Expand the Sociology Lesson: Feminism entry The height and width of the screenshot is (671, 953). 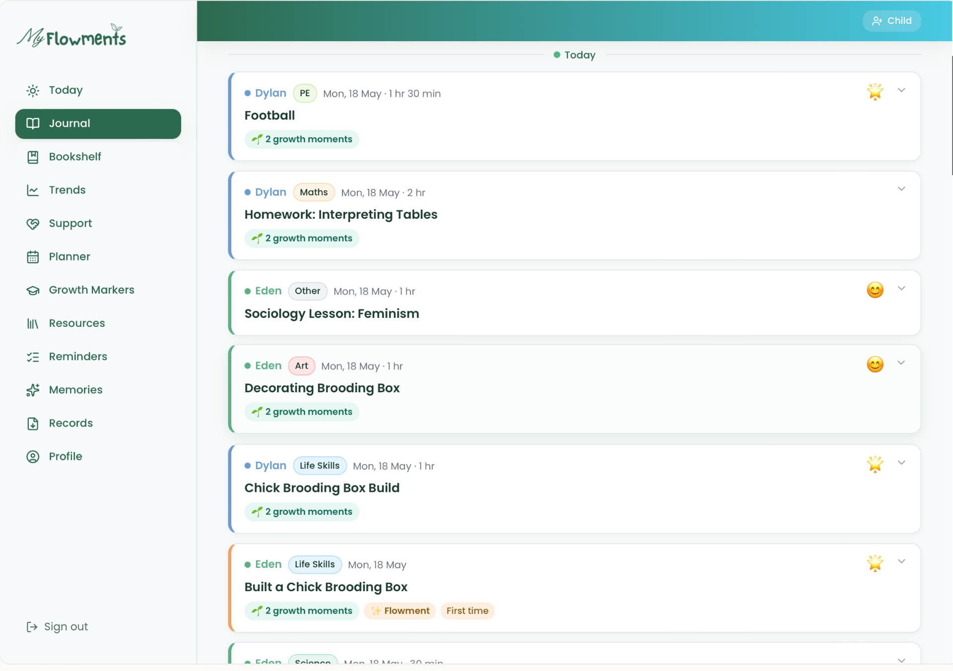[x=901, y=289]
